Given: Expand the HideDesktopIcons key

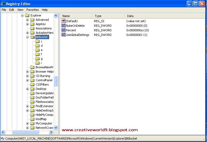Looking at the screenshot, I should (x=27, y=111).
